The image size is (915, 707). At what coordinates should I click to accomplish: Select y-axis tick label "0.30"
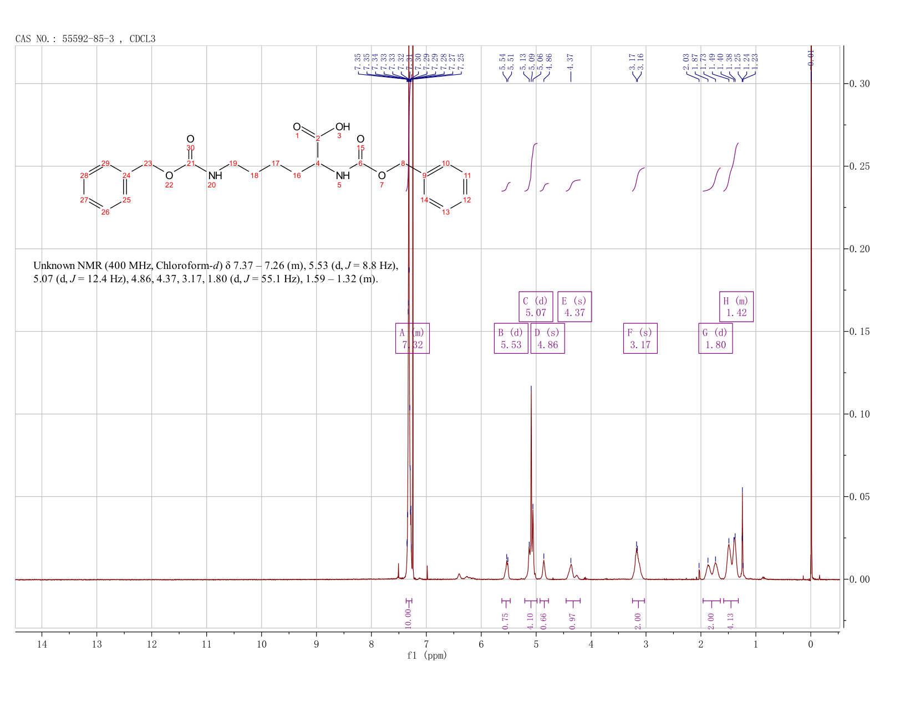tap(860, 84)
